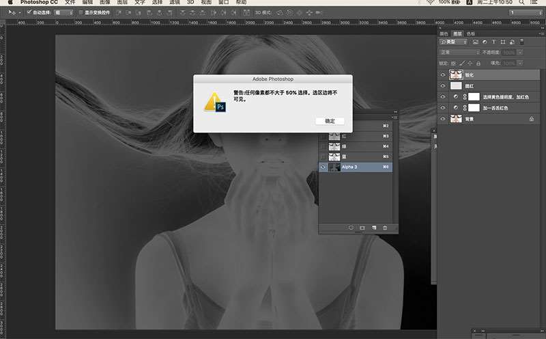546x339 pixels.
Task: Lock image pixels brush icon
Action: (462, 64)
